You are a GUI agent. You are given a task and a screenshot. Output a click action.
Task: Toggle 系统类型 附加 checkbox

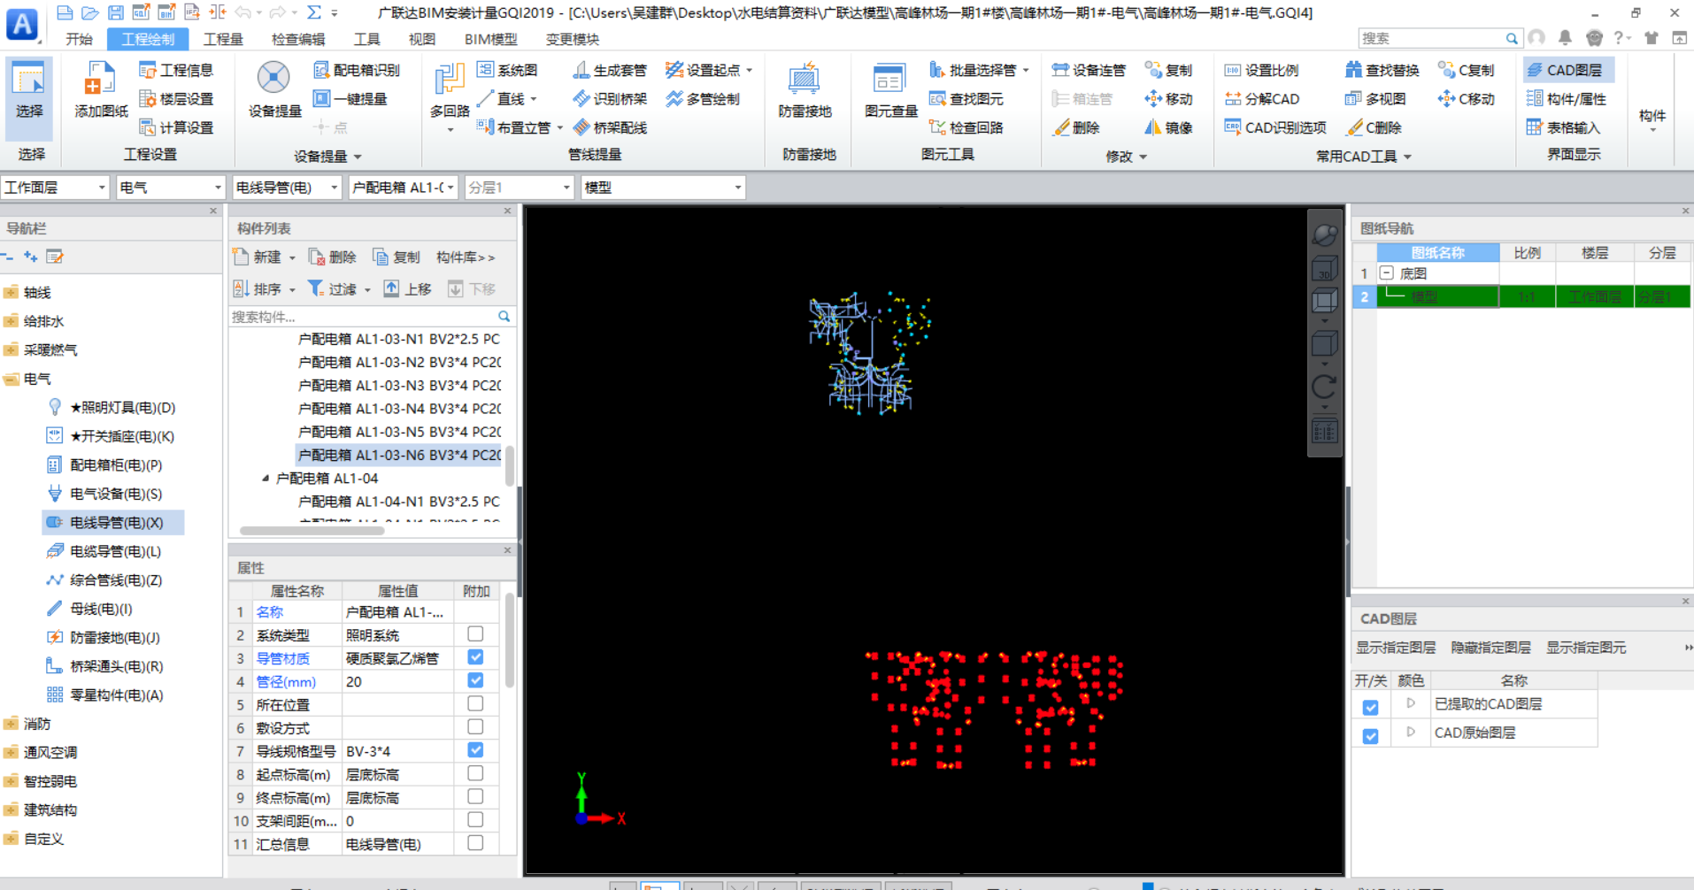pos(475,634)
